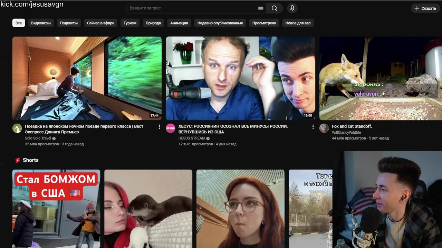Open the Japanese night train video thumbnail
The height and width of the screenshot is (248, 442).
pos(87,78)
